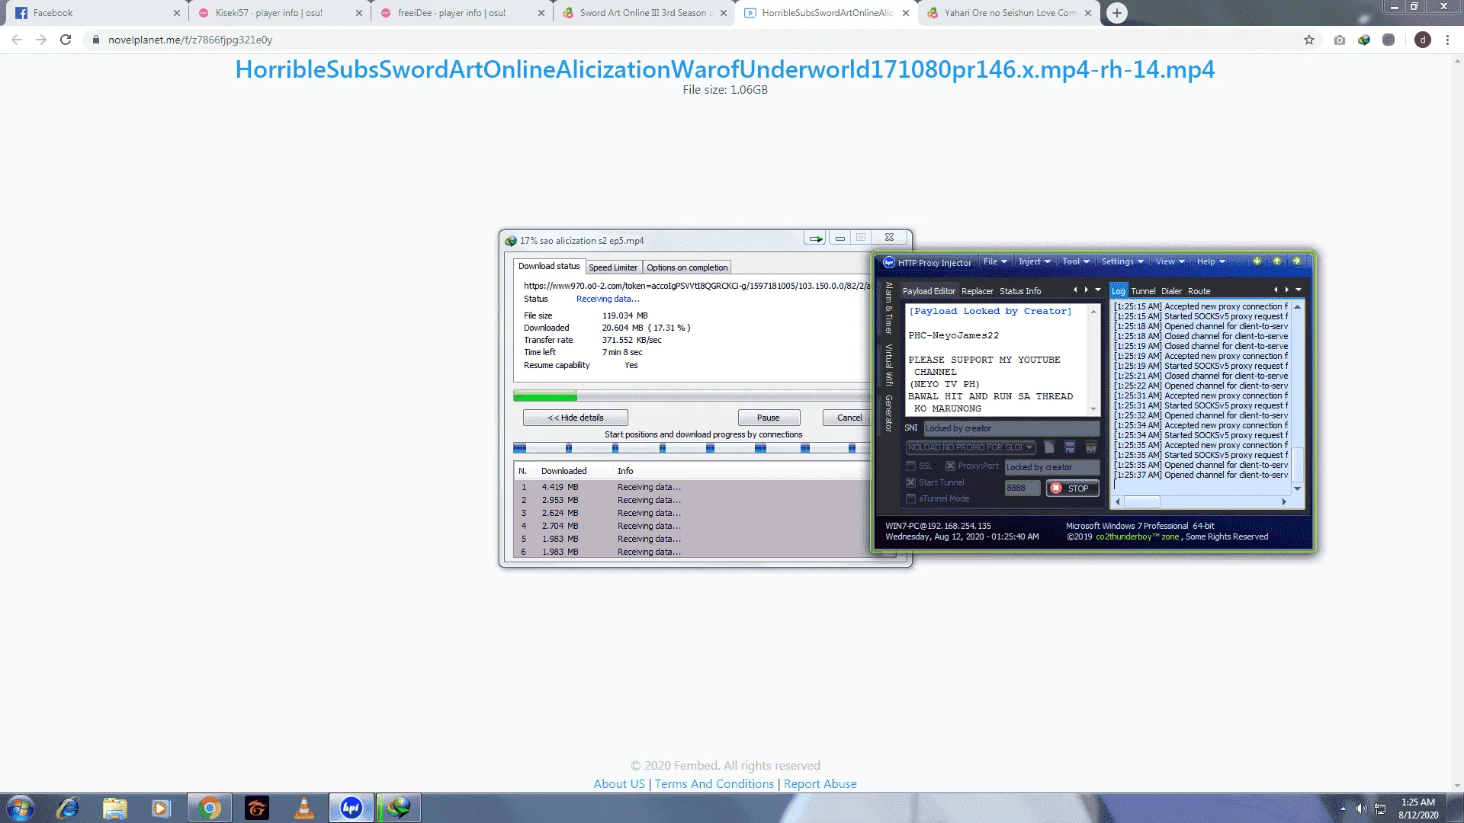
Task: Expand the NOLOAD NO PROMO config dropdown
Action: tap(1029, 447)
